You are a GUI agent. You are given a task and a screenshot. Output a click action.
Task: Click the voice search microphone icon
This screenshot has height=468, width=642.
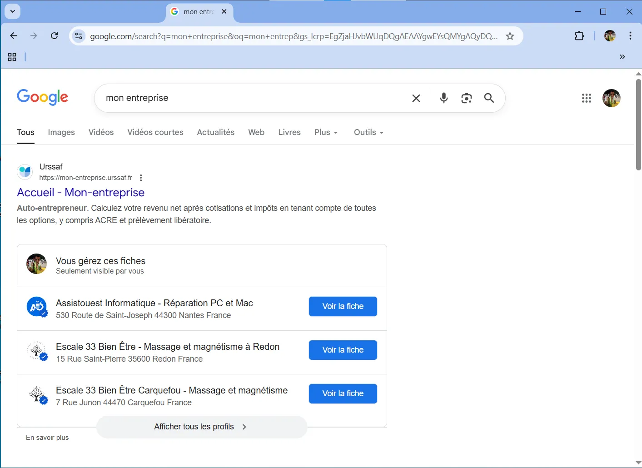(x=444, y=98)
